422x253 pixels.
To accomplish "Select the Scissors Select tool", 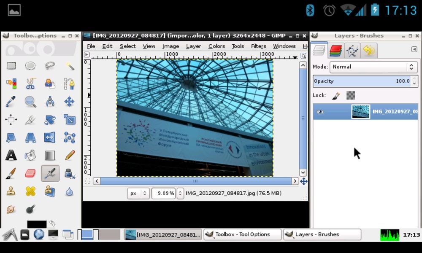I will (x=30, y=83).
